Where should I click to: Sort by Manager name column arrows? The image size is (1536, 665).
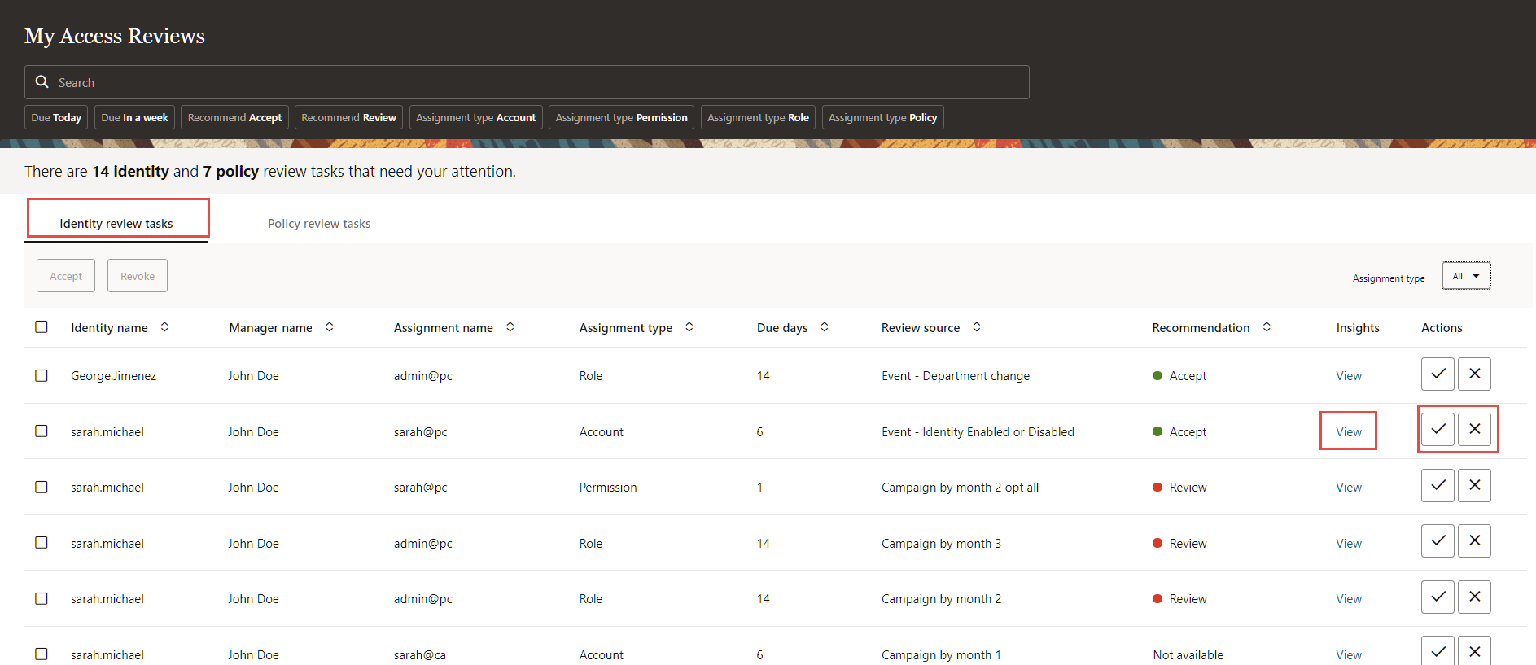(x=330, y=326)
